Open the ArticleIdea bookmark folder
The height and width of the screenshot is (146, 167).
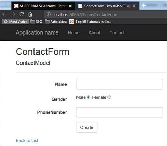tap(56, 22)
